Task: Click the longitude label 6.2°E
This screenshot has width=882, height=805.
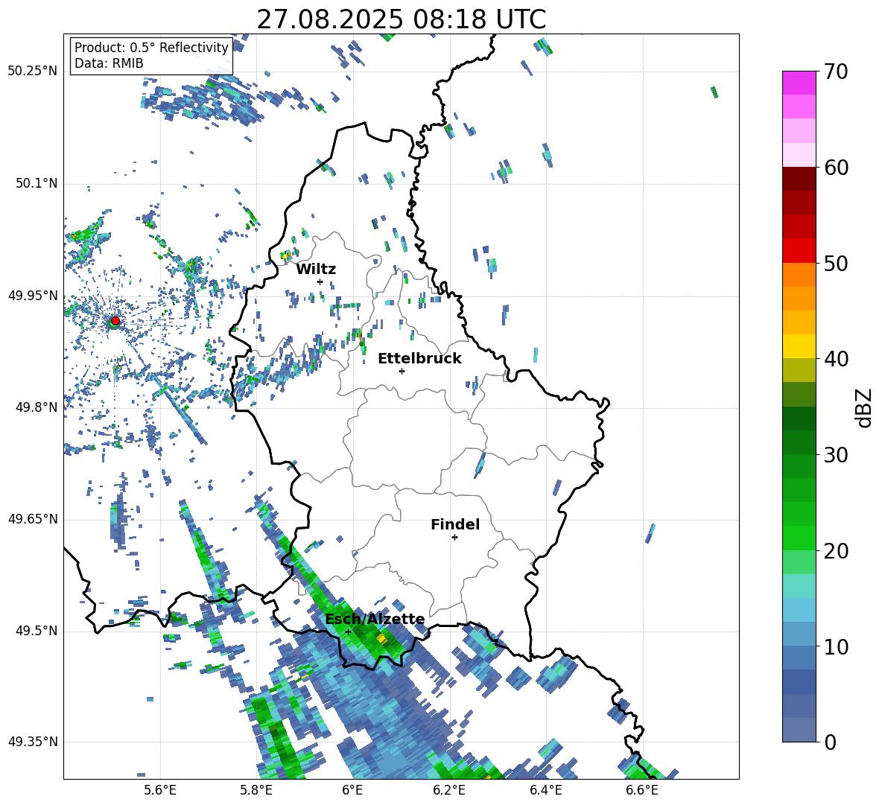Action: pyautogui.click(x=449, y=790)
